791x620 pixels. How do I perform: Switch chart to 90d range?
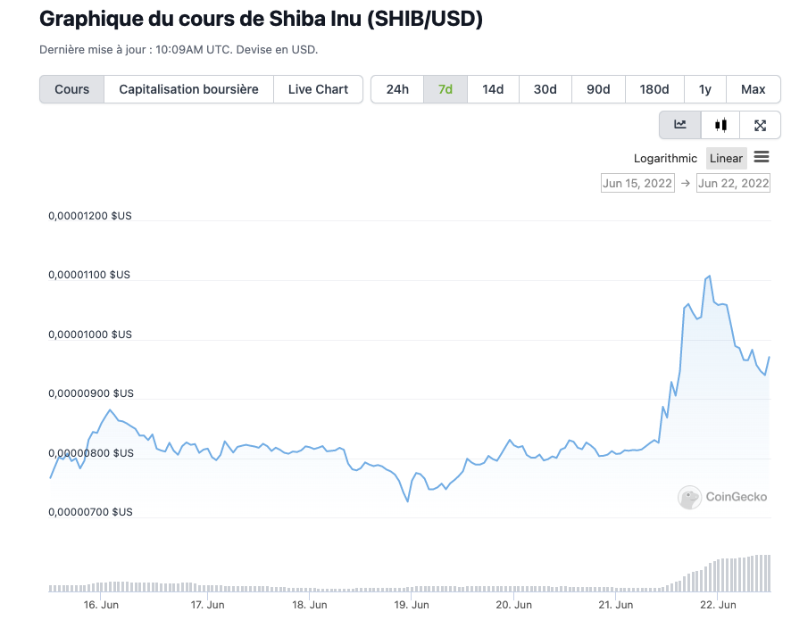click(598, 89)
